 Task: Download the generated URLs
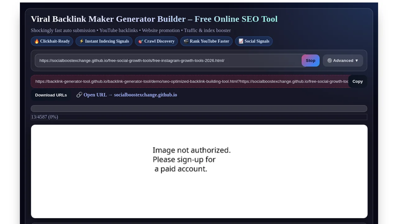coord(51,95)
